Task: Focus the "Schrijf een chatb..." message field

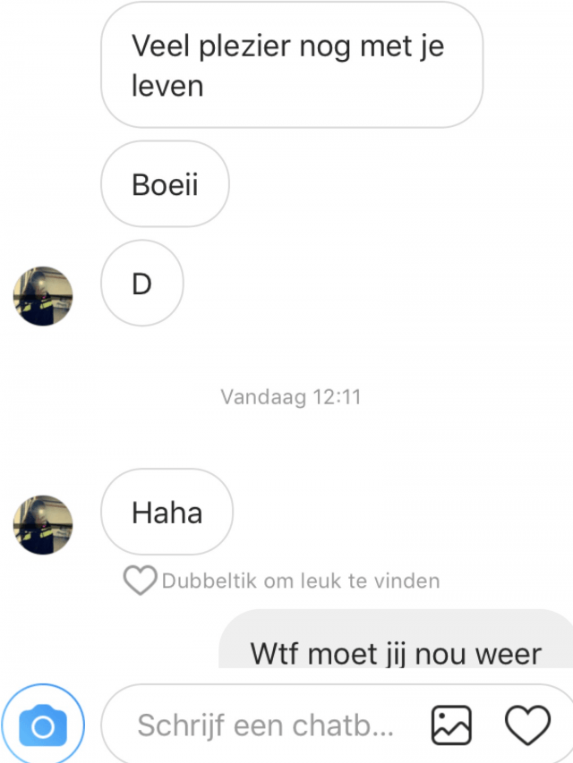Action: (266, 725)
